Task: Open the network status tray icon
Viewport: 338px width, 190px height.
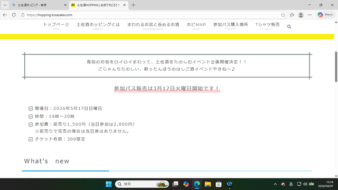Action: click(x=299, y=184)
